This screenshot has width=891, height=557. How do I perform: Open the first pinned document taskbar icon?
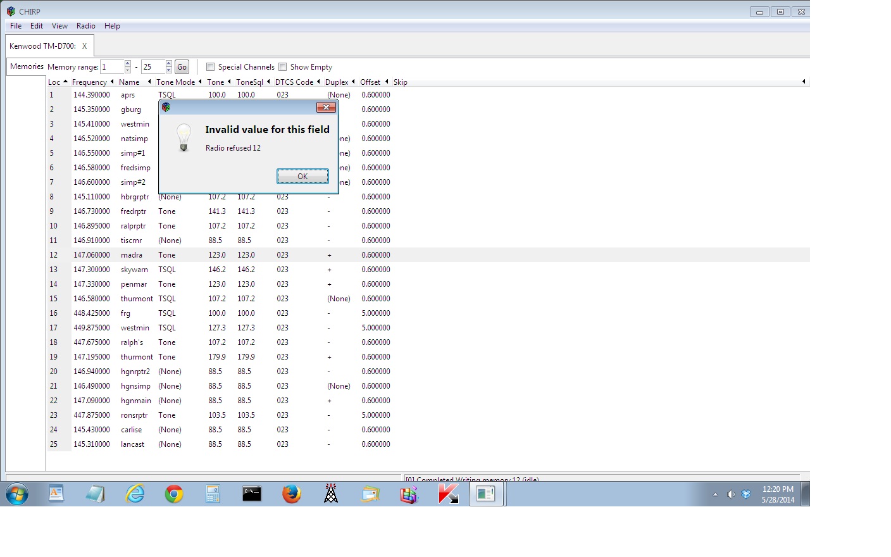[x=56, y=494]
